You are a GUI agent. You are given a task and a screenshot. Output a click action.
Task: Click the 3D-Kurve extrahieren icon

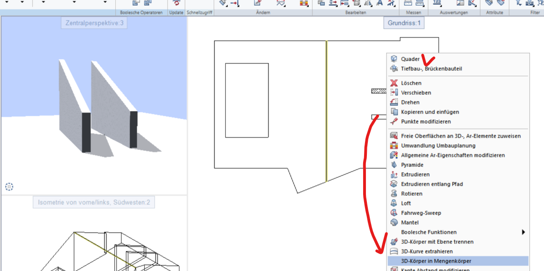tap(394, 251)
